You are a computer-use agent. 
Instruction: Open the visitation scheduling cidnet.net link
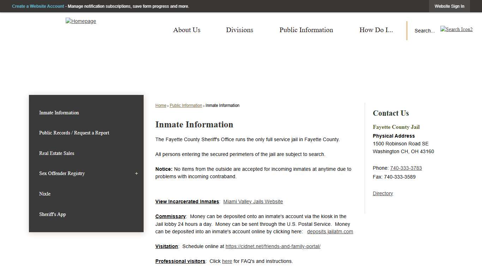pyautogui.click(x=273, y=246)
